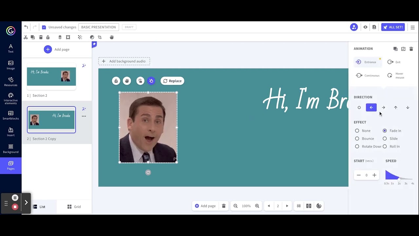Open the hamburger main menu

[x=412, y=28]
